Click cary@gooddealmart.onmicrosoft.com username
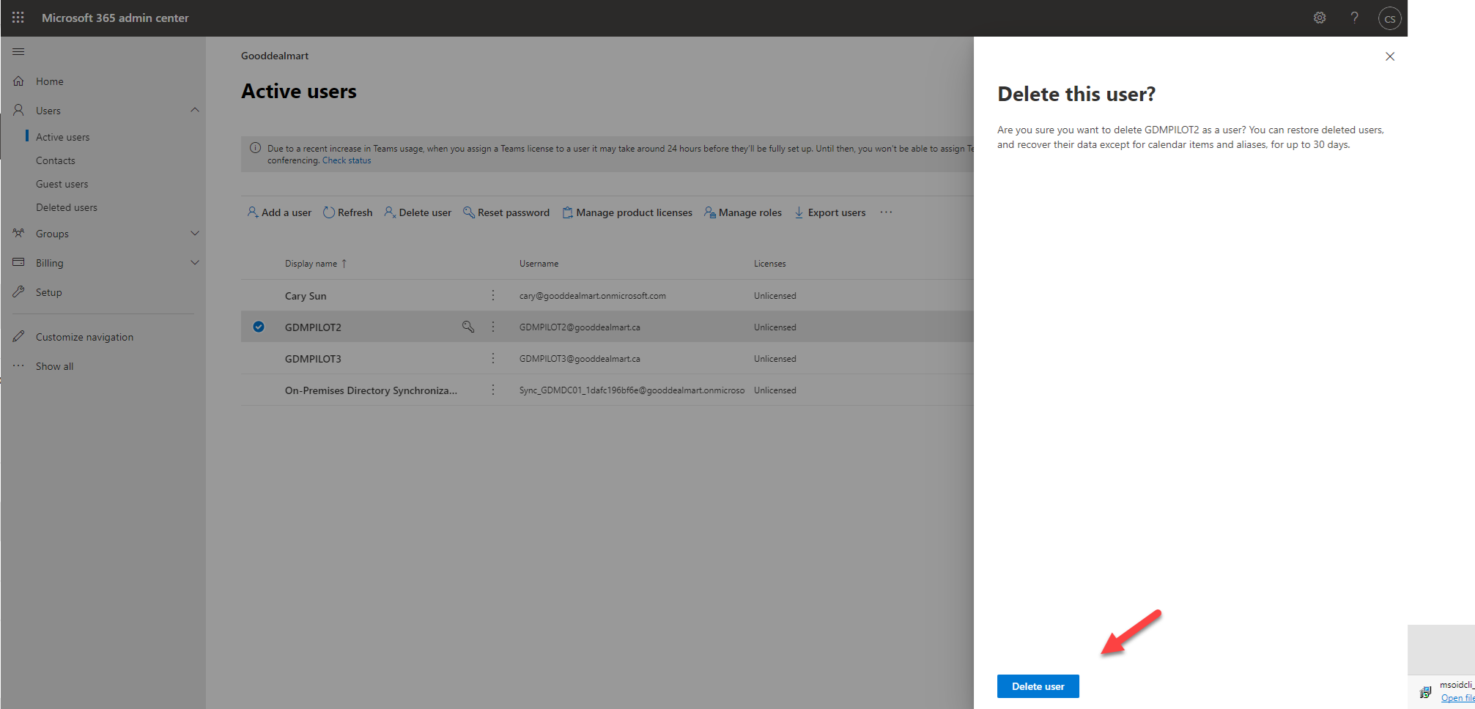This screenshot has width=1475, height=709. [593, 296]
